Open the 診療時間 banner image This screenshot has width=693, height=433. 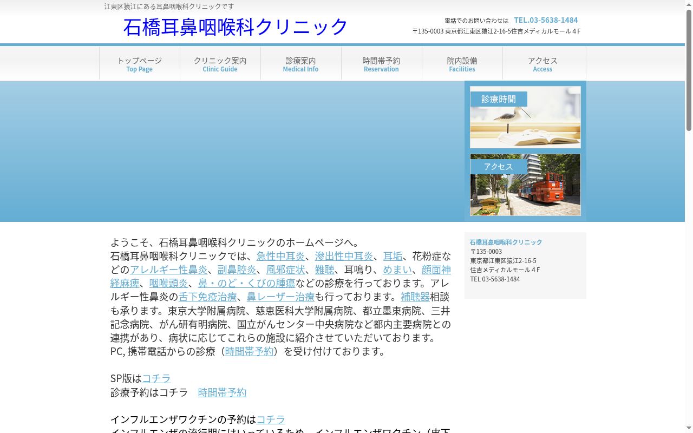[x=525, y=117]
